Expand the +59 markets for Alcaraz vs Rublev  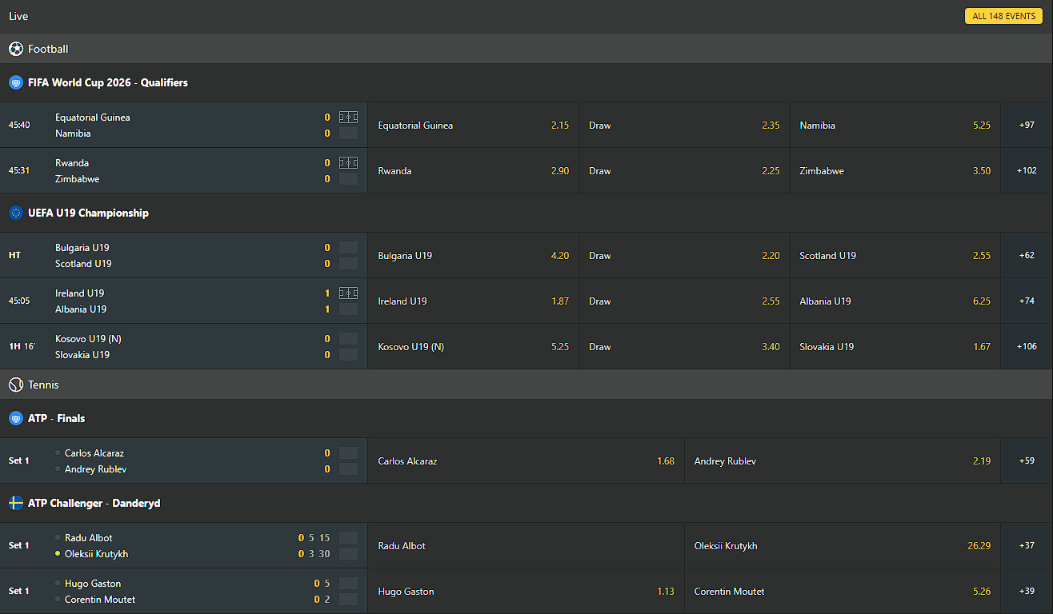(1027, 460)
